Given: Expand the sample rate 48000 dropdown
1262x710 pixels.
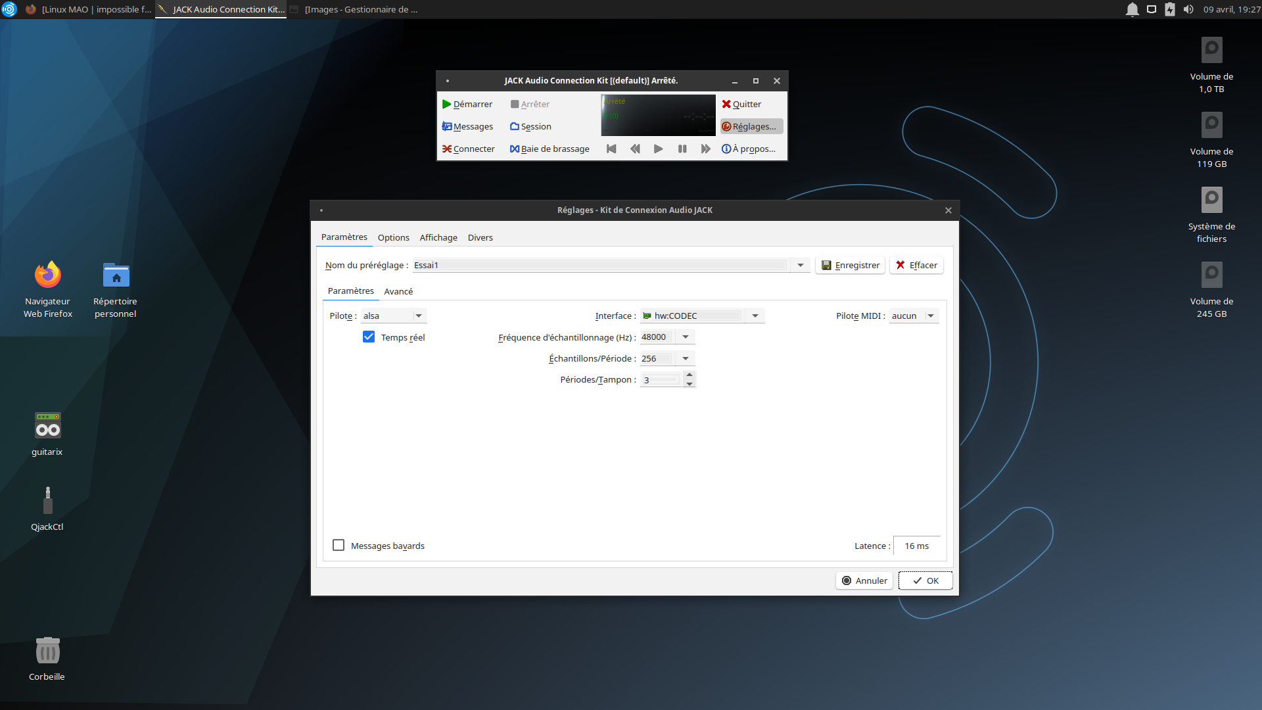Looking at the screenshot, I should point(686,337).
